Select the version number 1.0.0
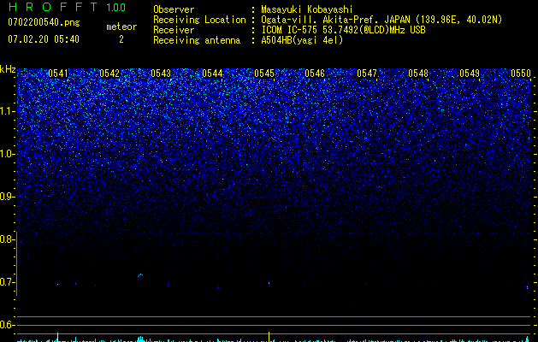This screenshot has width=538, height=342. (x=116, y=7)
